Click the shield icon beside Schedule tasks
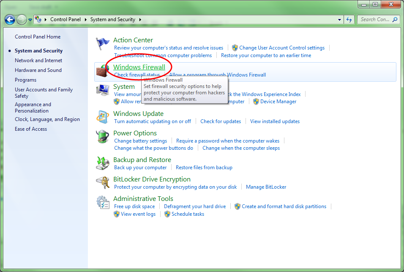This screenshot has width=404, height=272. (x=167, y=214)
